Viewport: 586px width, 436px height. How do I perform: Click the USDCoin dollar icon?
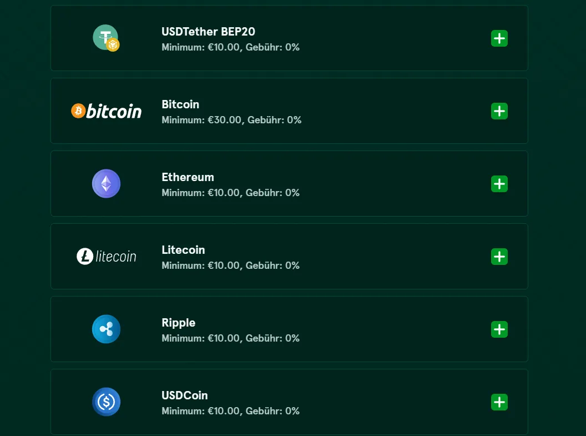pyautogui.click(x=106, y=402)
